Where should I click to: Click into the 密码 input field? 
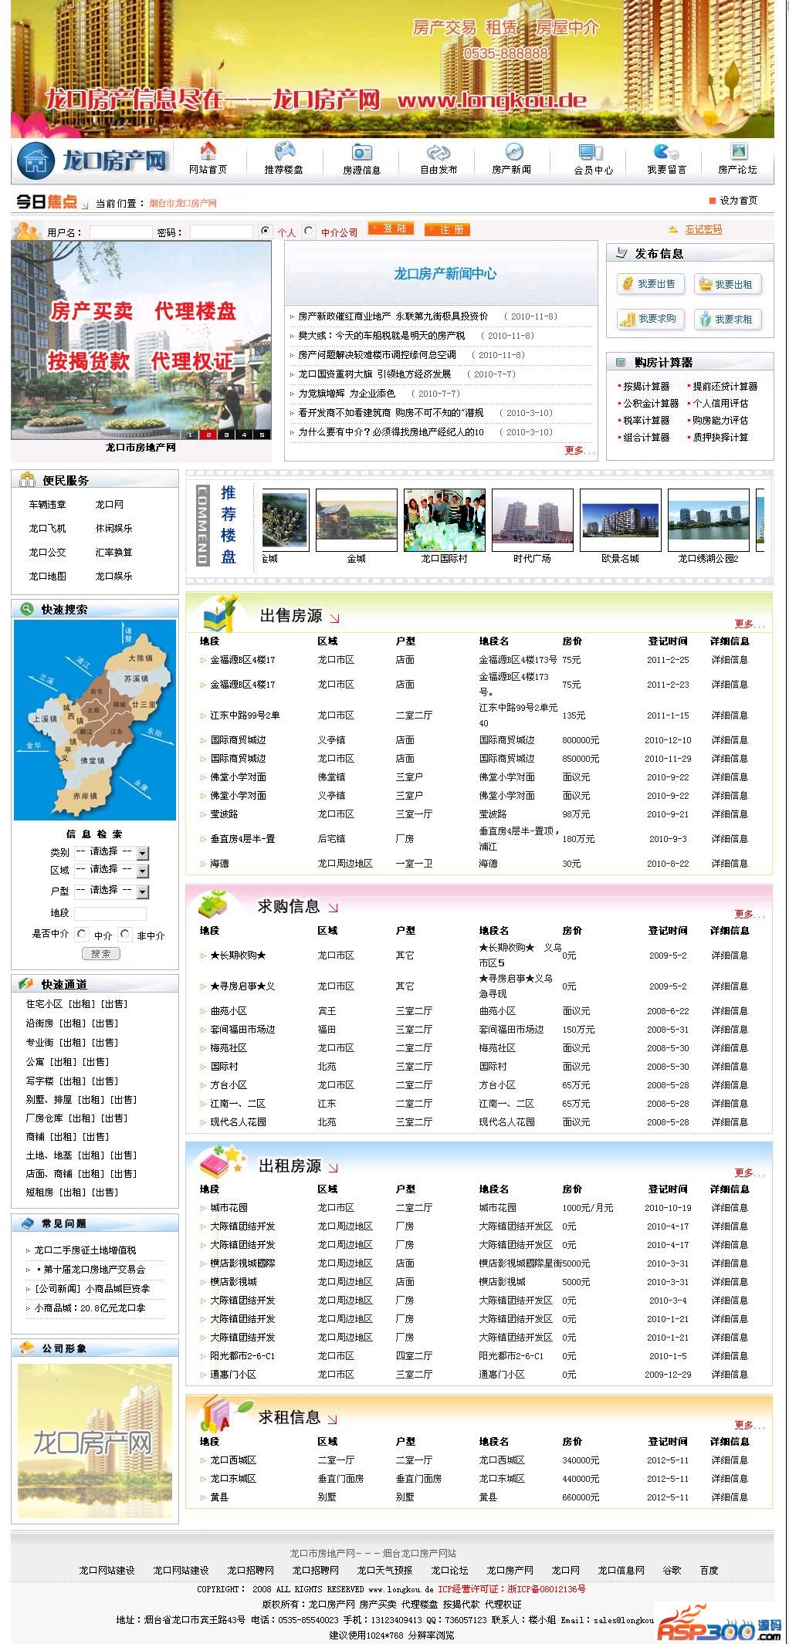(x=221, y=232)
